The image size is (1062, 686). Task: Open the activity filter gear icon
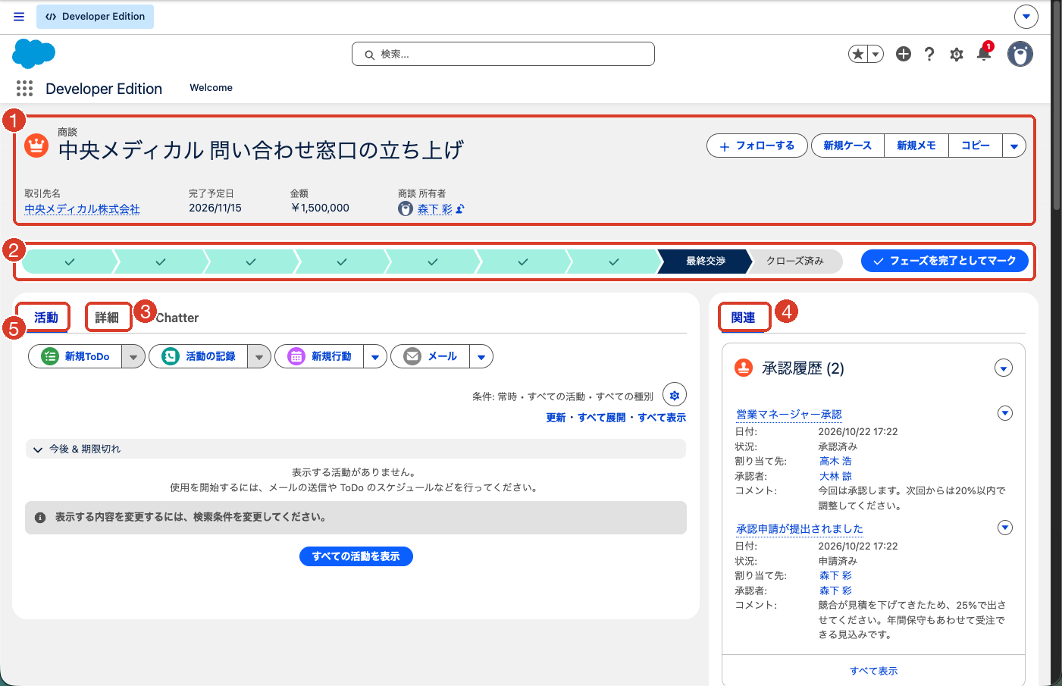(x=675, y=395)
